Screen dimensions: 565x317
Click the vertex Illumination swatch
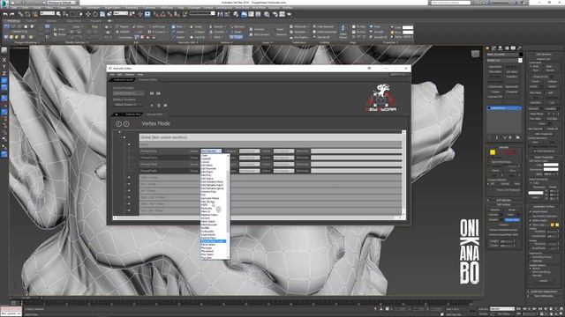(x=551, y=170)
